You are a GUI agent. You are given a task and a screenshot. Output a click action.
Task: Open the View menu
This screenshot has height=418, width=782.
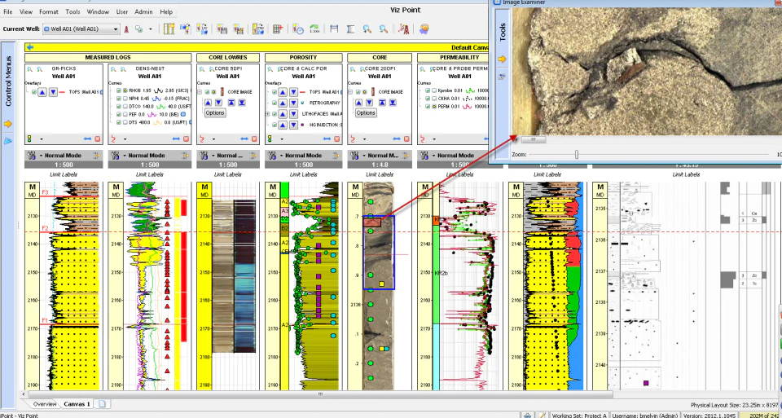[26, 11]
